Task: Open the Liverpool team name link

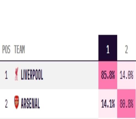Action: 32,75
